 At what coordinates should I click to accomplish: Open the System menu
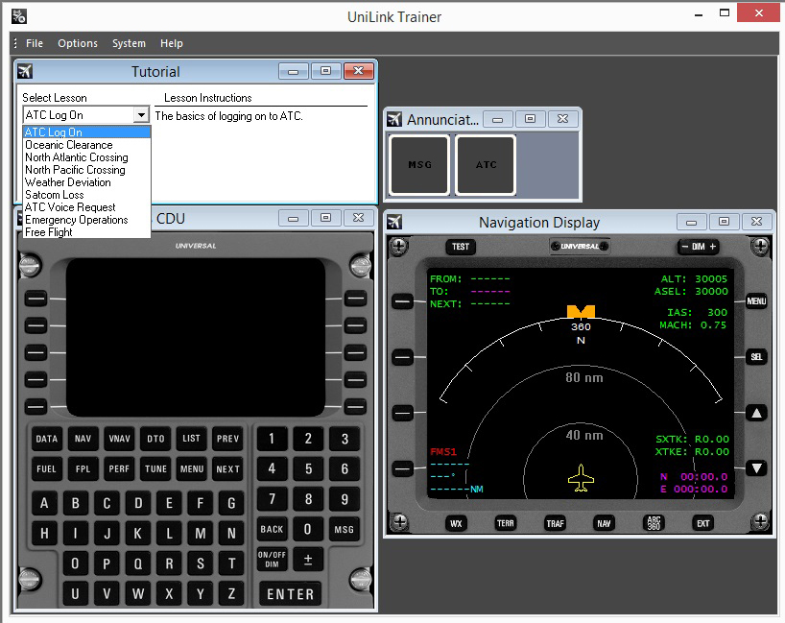click(129, 43)
